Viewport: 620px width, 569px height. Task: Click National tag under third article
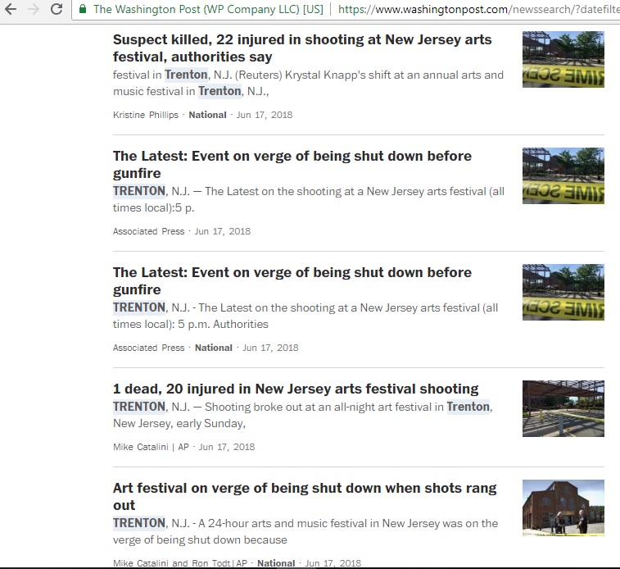tap(214, 348)
